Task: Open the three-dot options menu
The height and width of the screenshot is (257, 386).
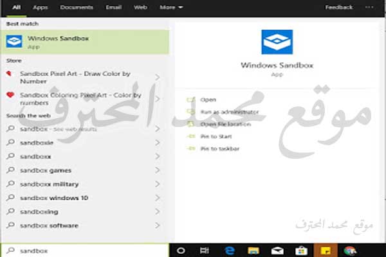Action: pos(369,7)
